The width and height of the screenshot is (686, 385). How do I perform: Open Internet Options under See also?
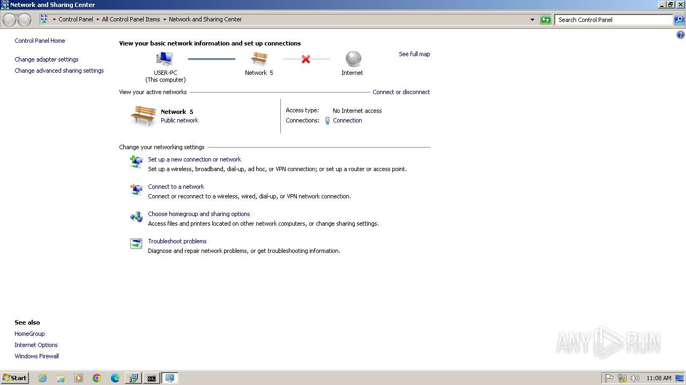click(x=36, y=345)
